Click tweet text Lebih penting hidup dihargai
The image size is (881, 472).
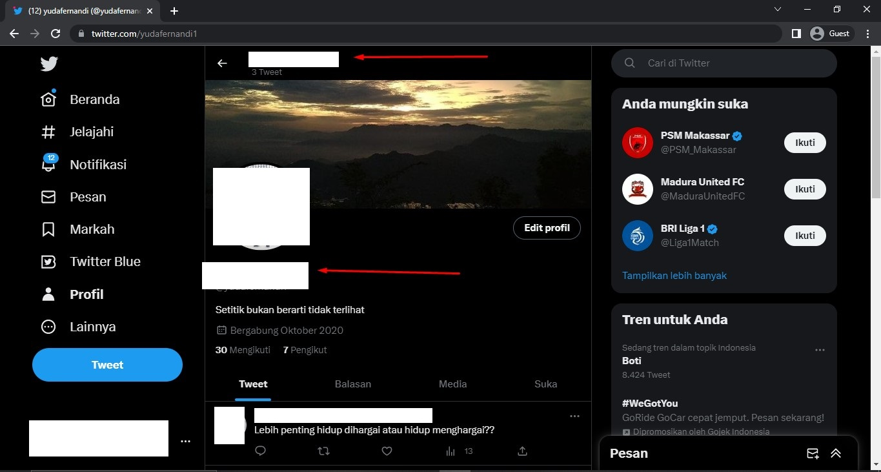[x=374, y=430]
